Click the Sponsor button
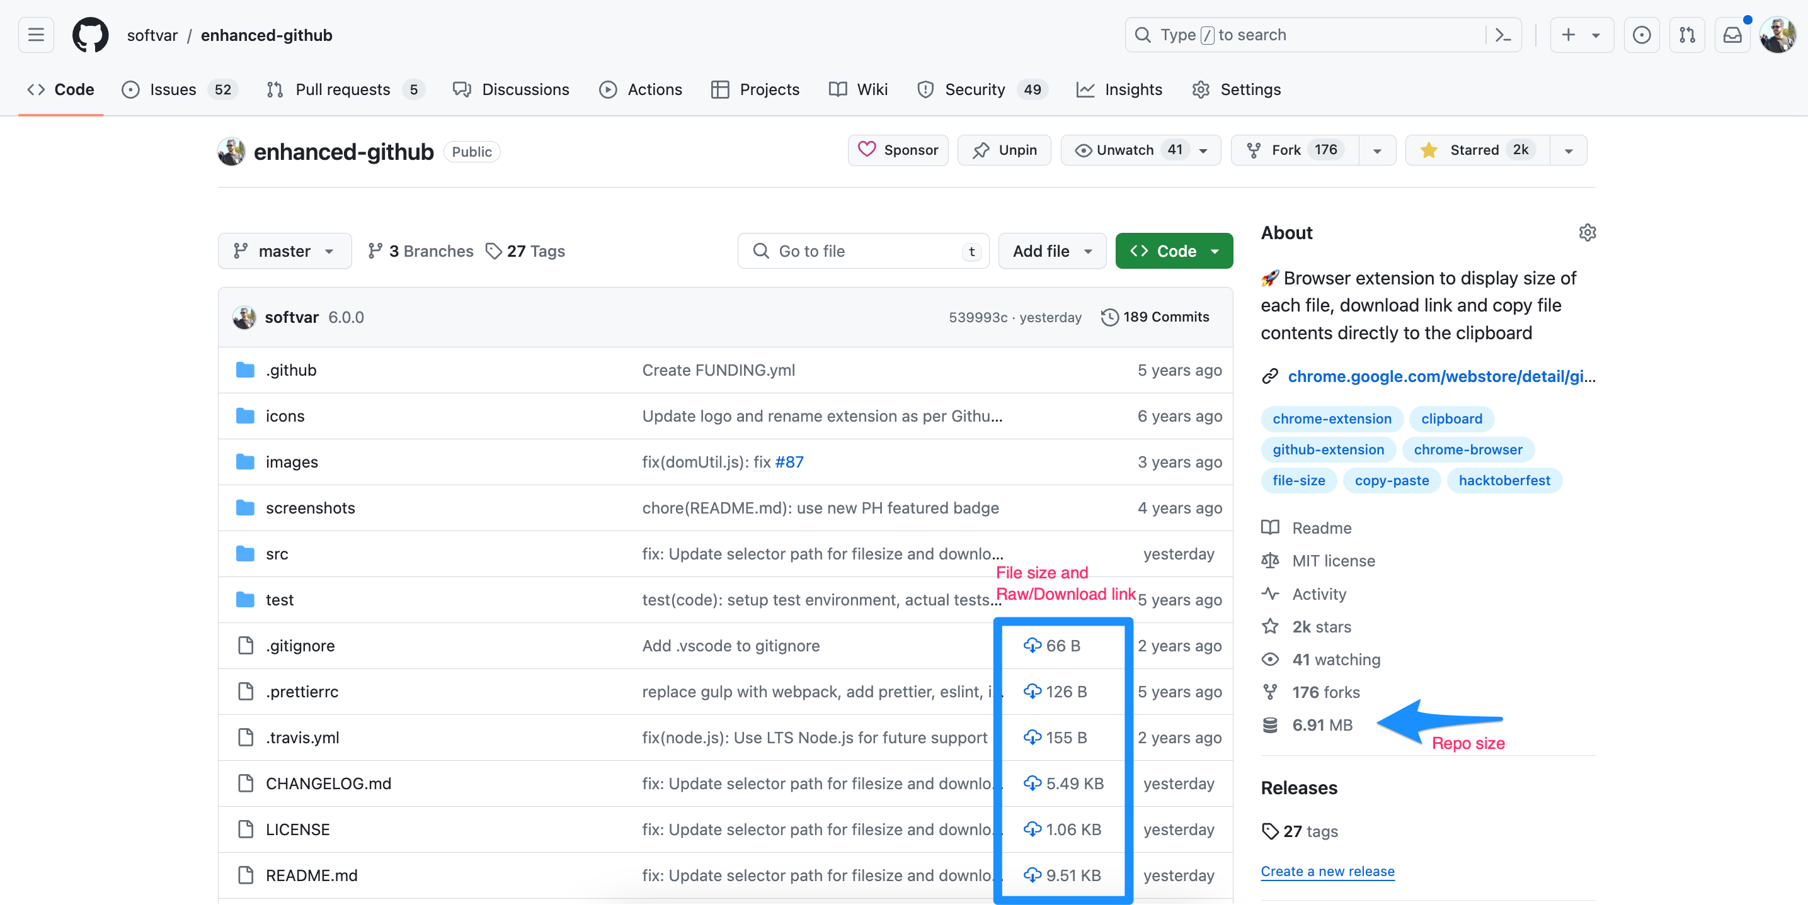The width and height of the screenshot is (1808, 905). (x=898, y=150)
